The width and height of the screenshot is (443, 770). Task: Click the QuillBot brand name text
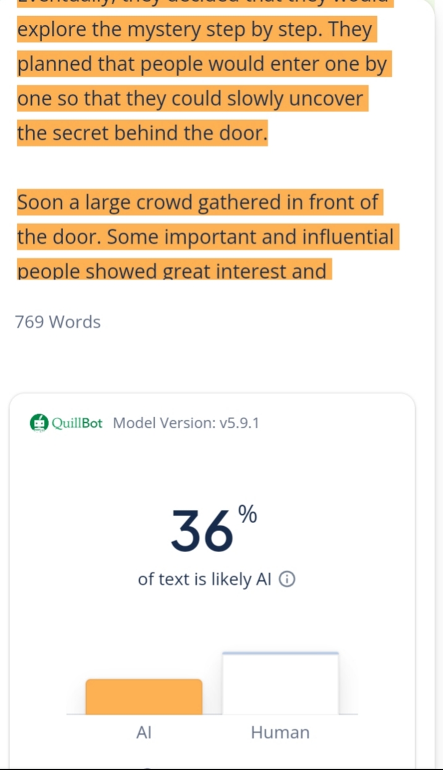point(77,423)
